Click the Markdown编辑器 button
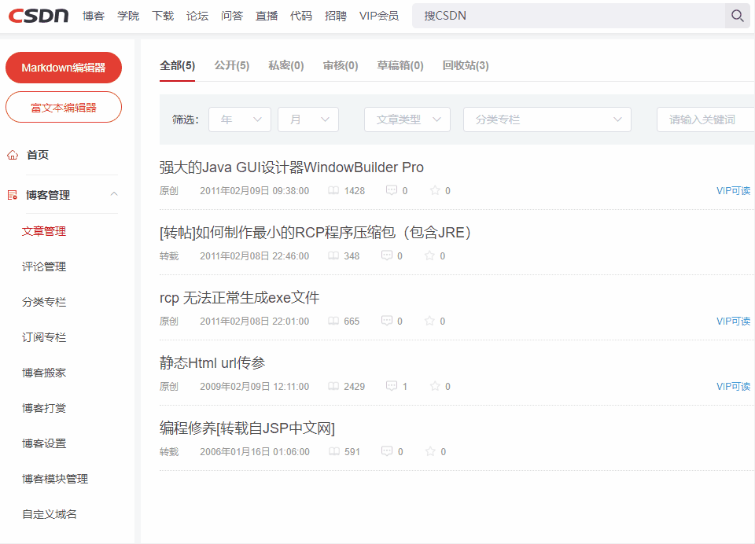This screenshot has height=544, width=755. point(63,68)
